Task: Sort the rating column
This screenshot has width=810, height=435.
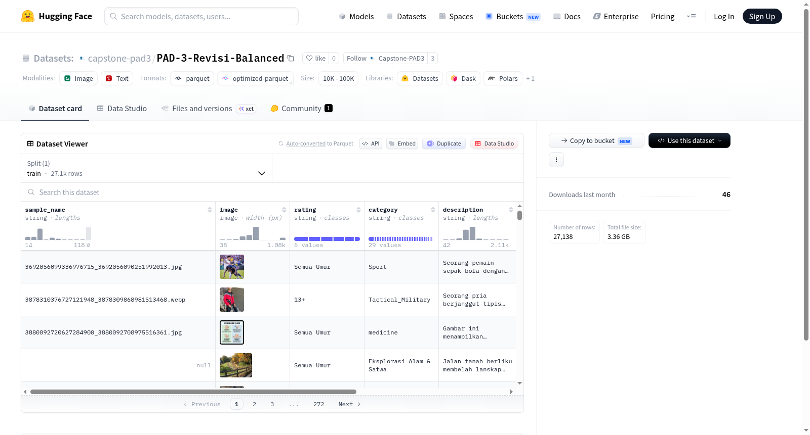Action: click(358, 210)
